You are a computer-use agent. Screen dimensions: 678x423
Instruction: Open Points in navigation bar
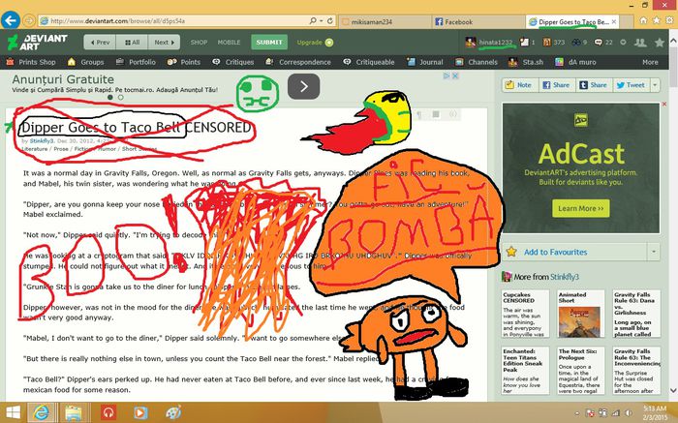pos(184,62)
